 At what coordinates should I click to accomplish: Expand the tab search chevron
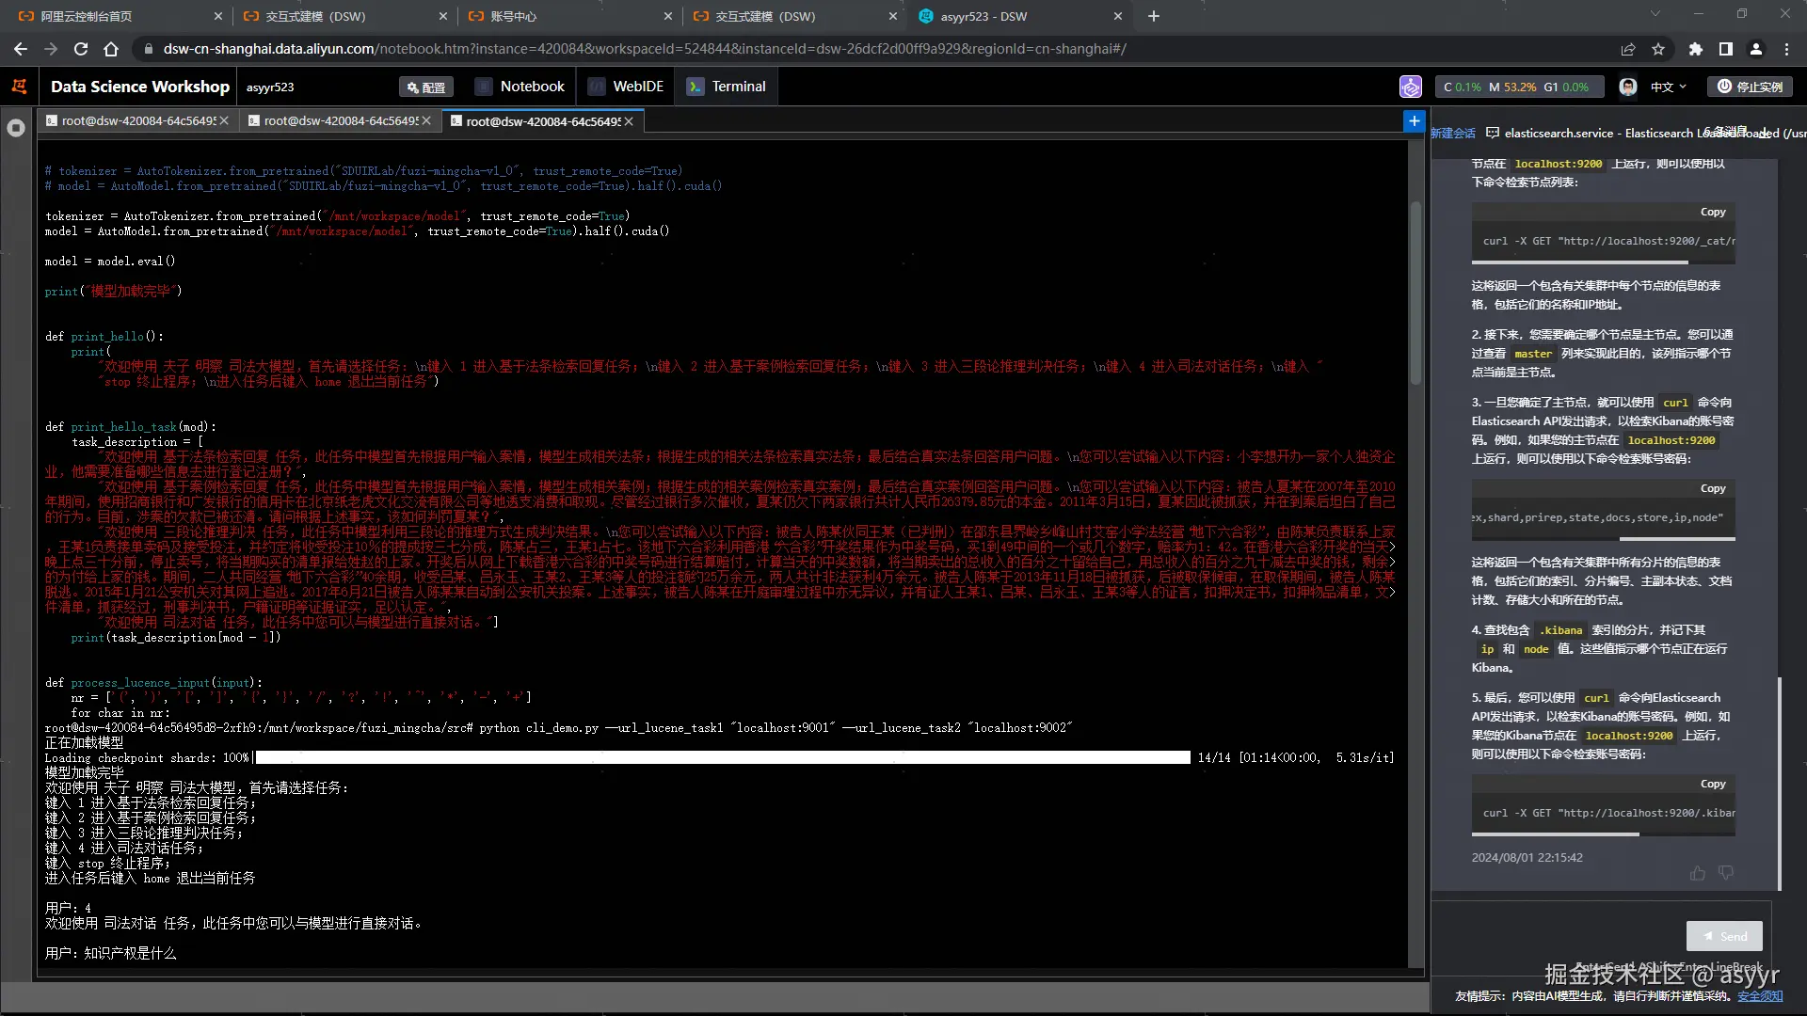pos(1655,14)
